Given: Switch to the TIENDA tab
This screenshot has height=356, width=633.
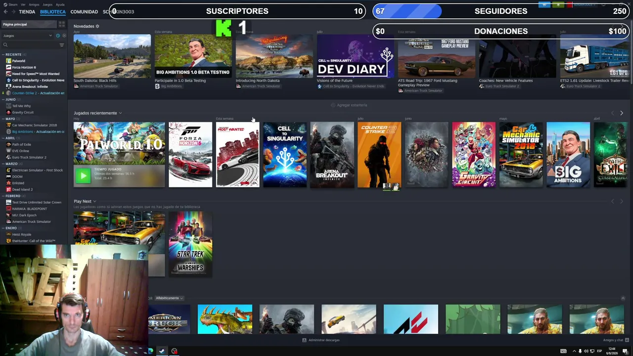Looking at the screenshot, I should [x=27, y=12].
